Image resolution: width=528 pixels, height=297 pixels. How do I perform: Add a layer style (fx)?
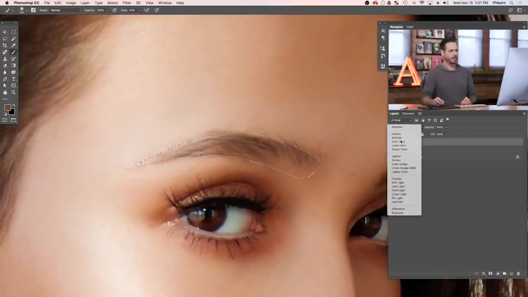pyautogui.click(x=484, y=273)
